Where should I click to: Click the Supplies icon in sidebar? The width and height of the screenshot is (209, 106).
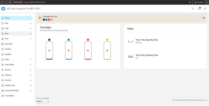3,54
